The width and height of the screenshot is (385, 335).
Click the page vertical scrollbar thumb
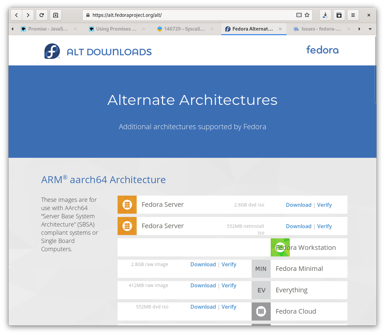pyautogui.click(x=375, y=70)
